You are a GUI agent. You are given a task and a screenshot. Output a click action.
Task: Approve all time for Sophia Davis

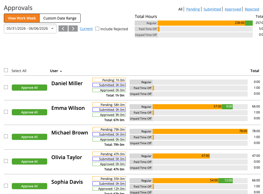point(30,186)
